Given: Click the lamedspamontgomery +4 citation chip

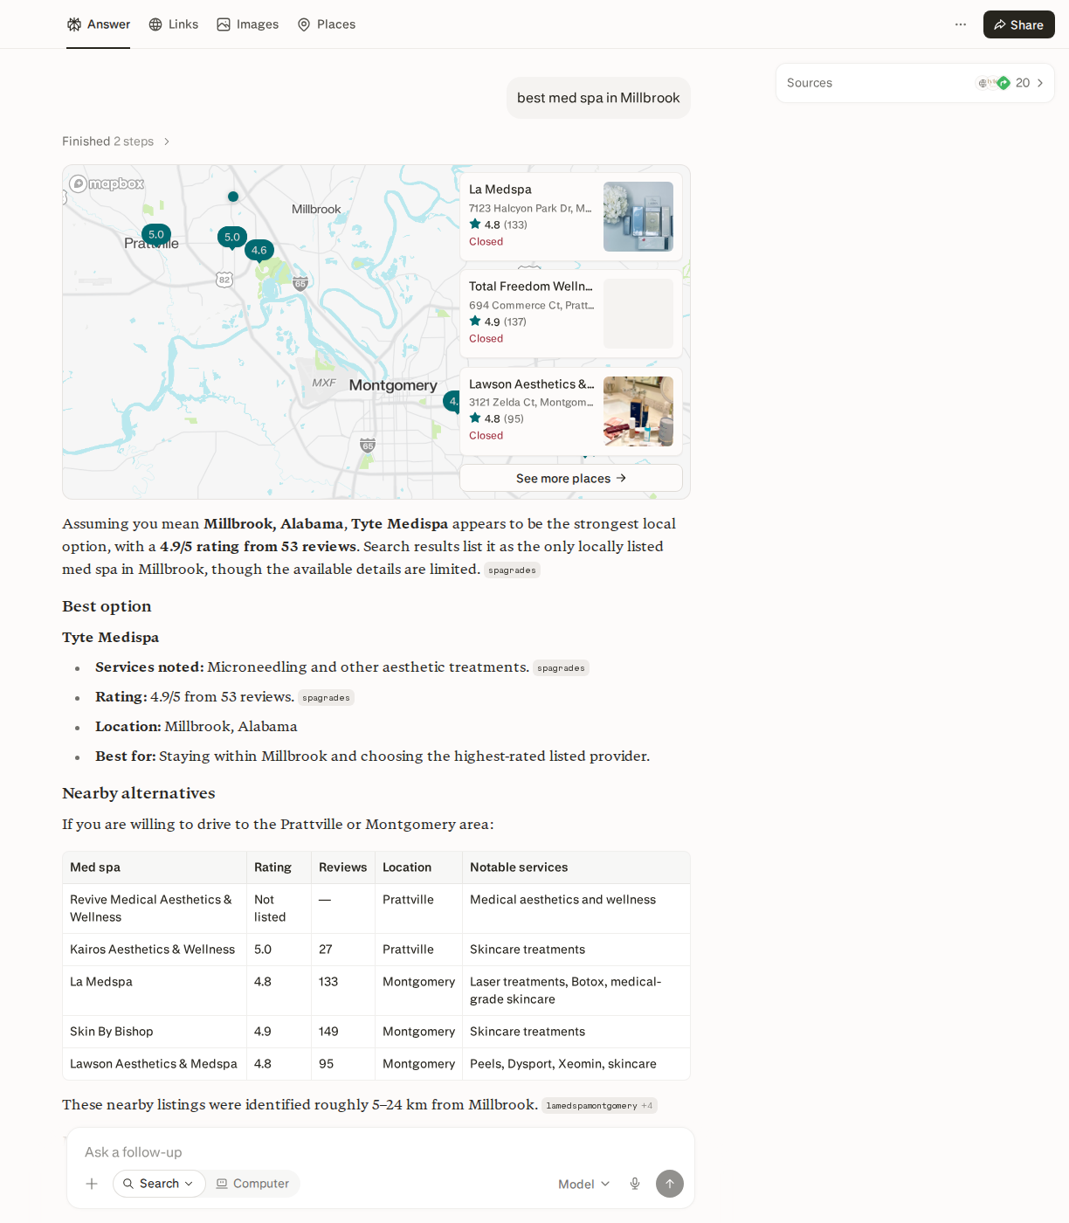Looking at the screenshot, I should [x=599, y=1106].
